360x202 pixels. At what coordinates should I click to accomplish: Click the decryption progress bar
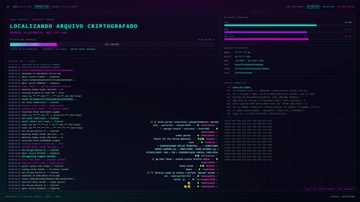(x=112, y=44)
